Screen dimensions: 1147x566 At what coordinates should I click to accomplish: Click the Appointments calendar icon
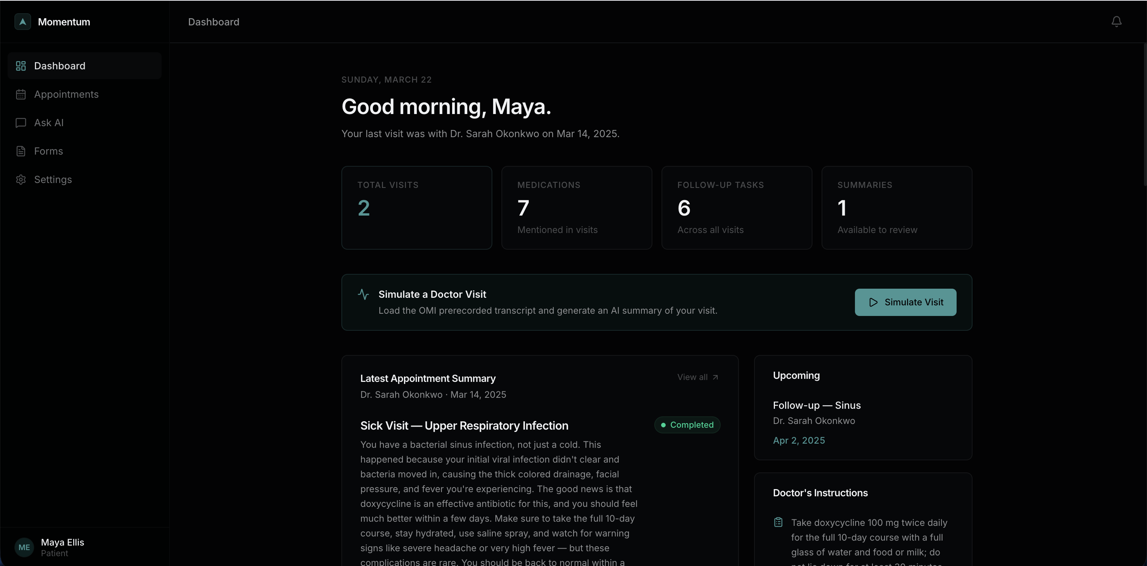[x=21, y=94]
